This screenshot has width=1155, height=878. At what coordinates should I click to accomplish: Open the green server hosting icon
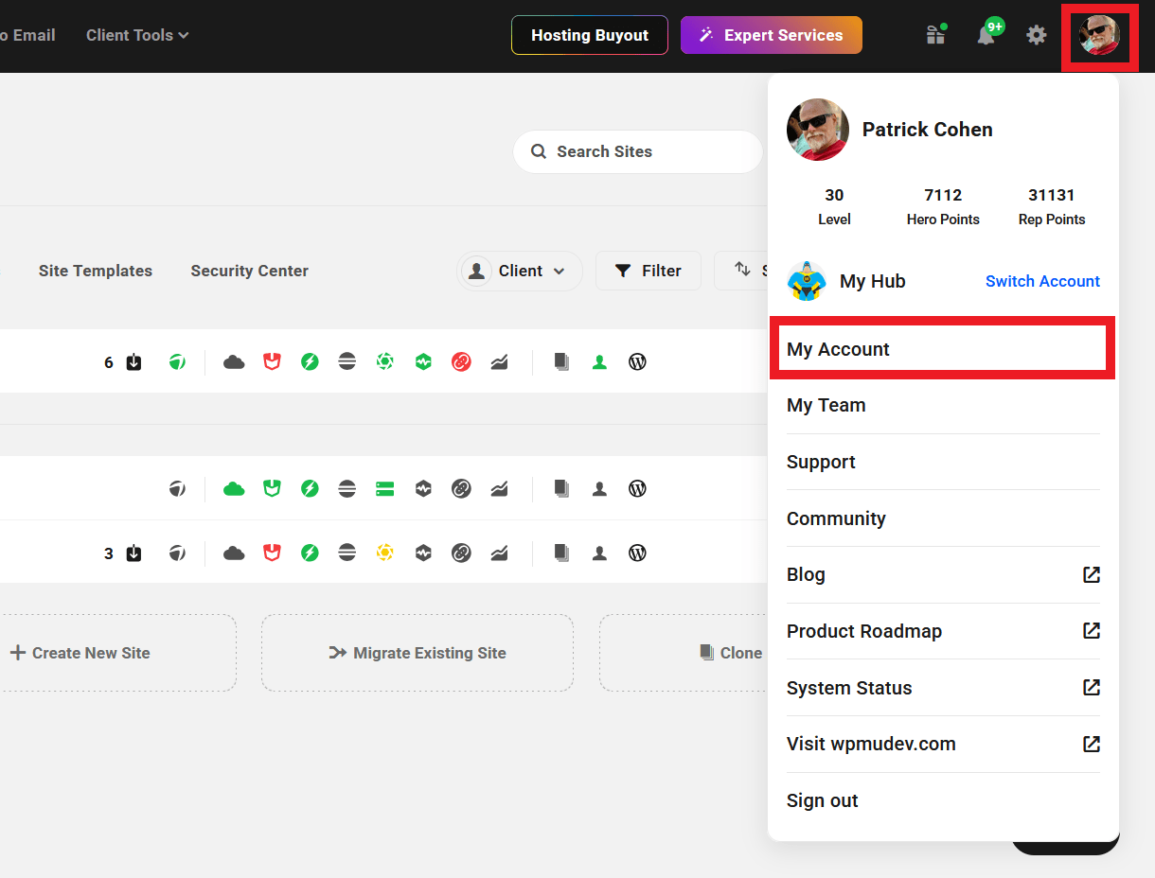click(385, 488)
